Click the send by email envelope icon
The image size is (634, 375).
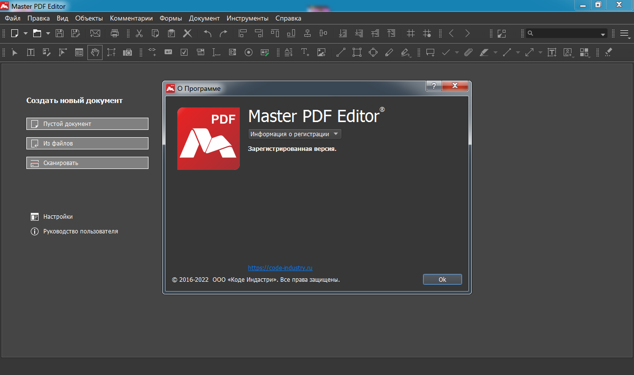[x=95, y=33]
